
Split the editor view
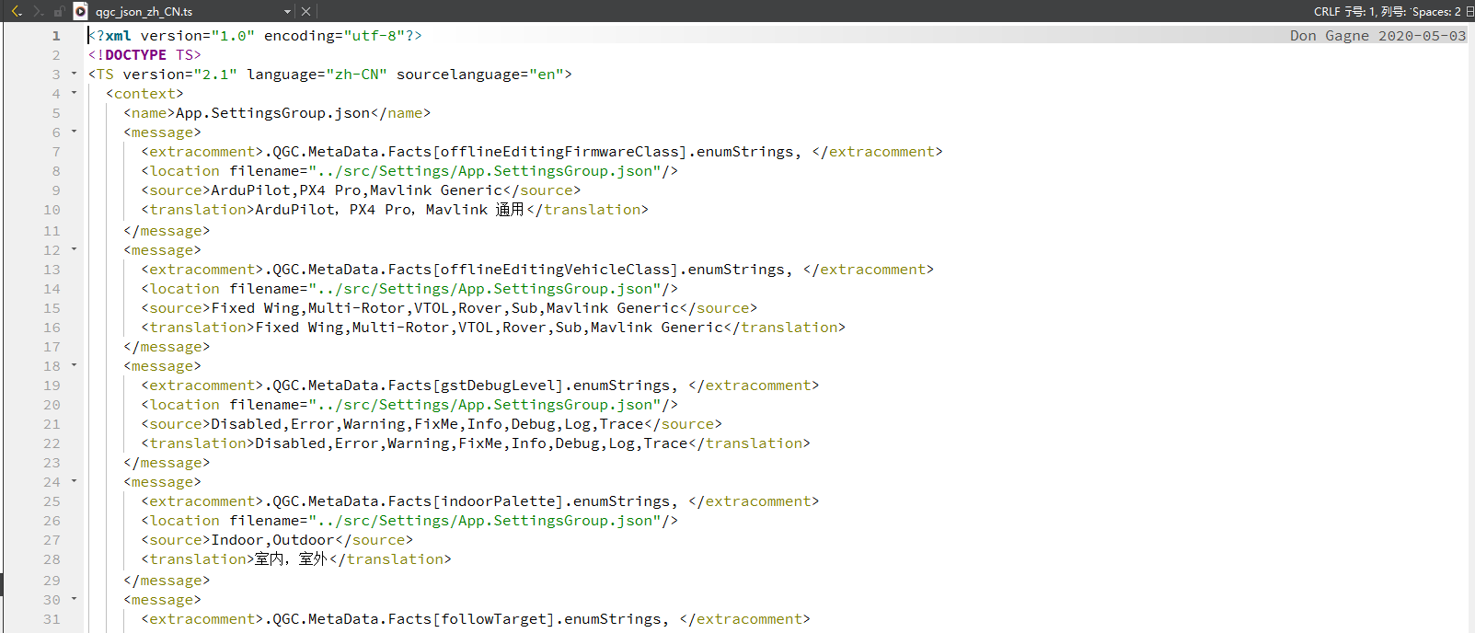pos(1469,12)
